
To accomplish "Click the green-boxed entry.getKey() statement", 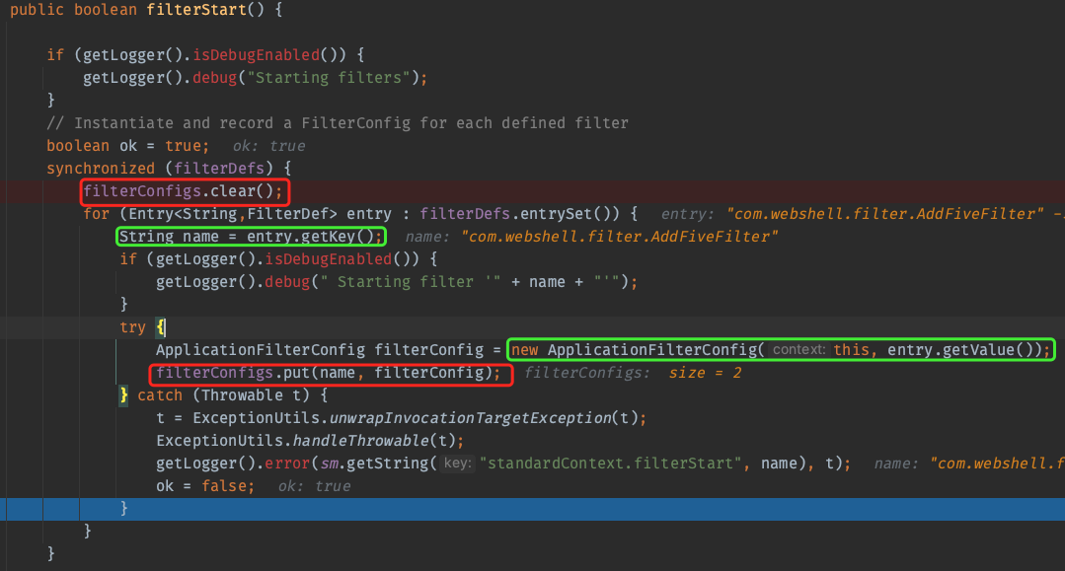I will pyautogui.click(x=251, y=237).
